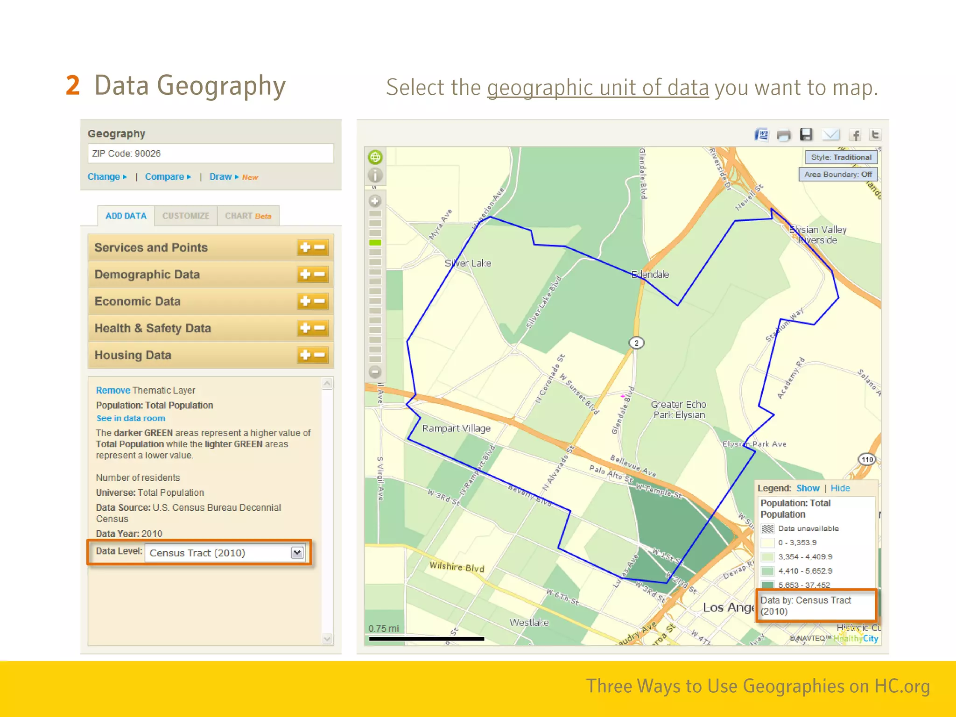Click the print map icon
Viewport: 956px width, 717px height.
click(x=784, y=135)
